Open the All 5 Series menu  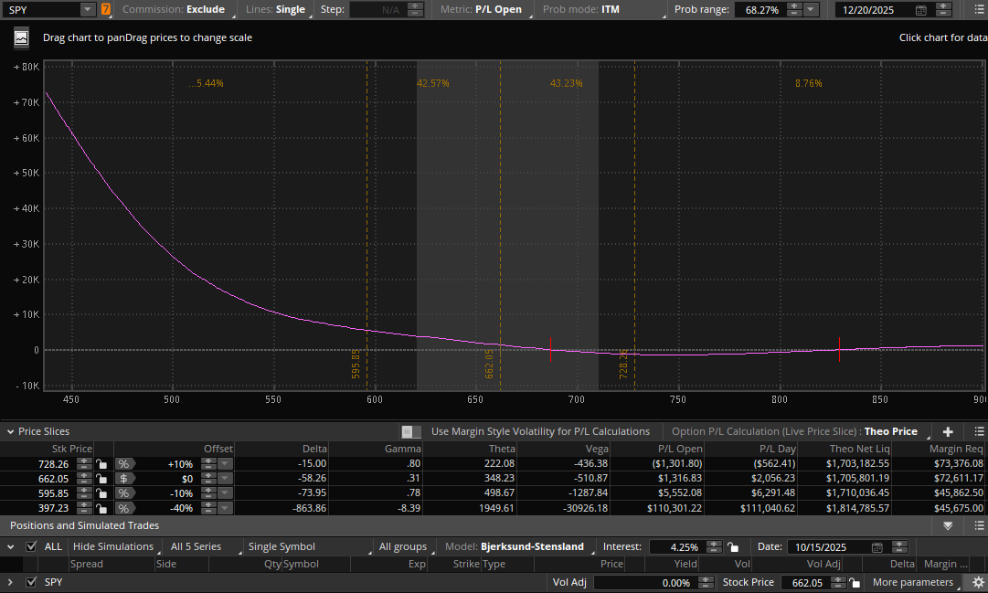(x=204, y=547)
